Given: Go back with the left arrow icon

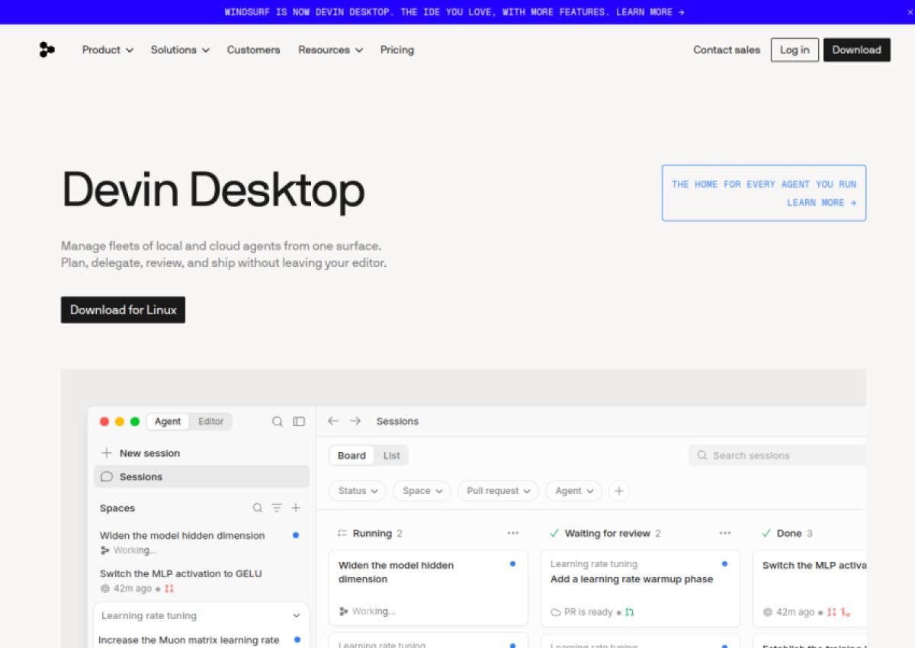Looking at the screenshot, I should (x=333, y=421).
